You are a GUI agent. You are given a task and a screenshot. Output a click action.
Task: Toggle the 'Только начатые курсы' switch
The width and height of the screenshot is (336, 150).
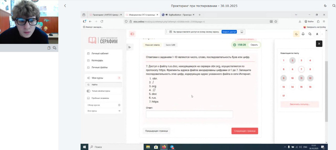click(88, 91)
